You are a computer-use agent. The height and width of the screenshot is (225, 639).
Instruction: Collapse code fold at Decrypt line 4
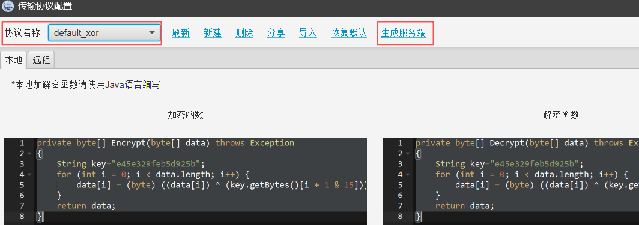click(408, 175)
